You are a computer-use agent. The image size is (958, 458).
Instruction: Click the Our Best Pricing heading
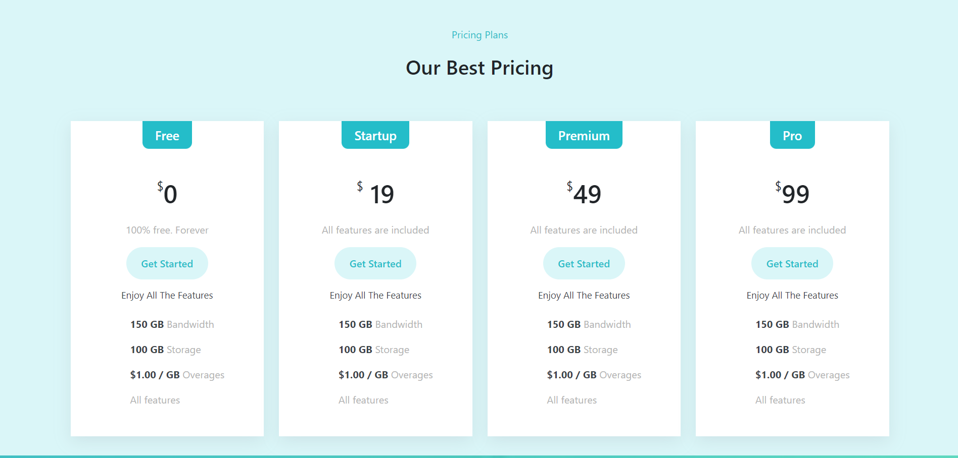tap(480, 68)
